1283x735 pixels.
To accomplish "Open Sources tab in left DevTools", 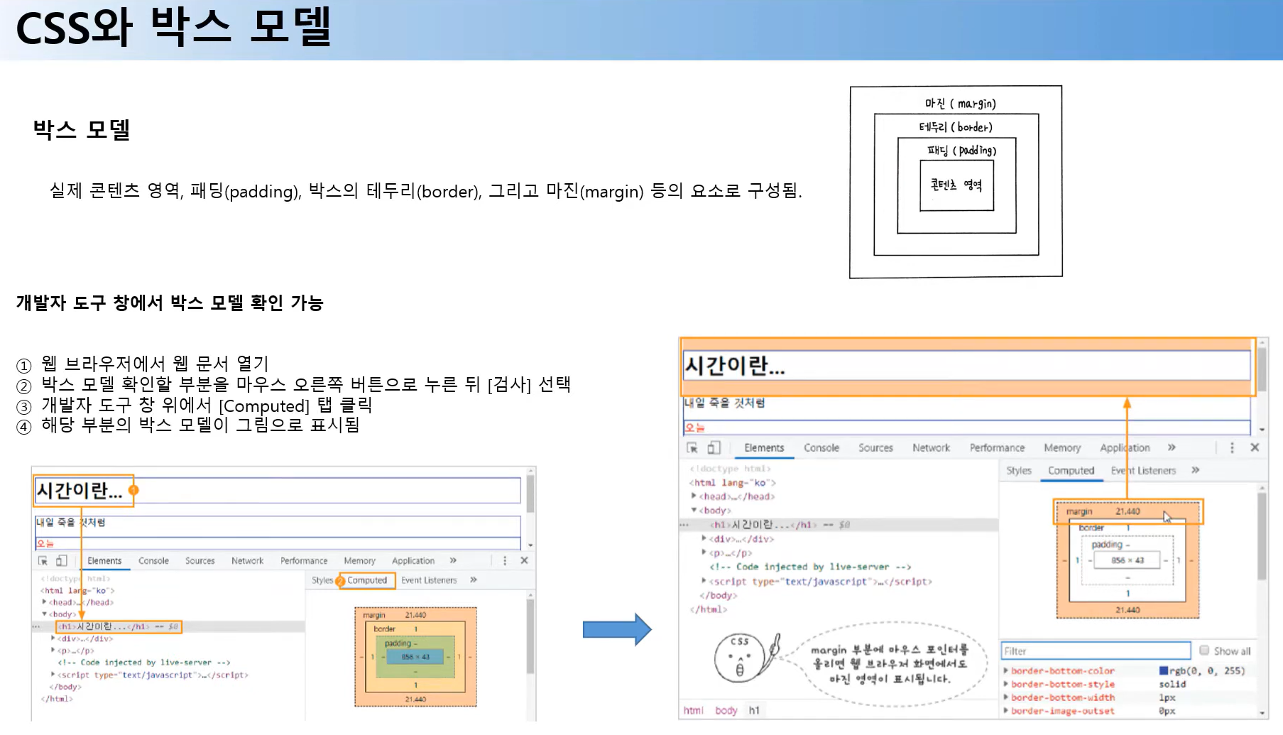I will click(x=200, y=561).
